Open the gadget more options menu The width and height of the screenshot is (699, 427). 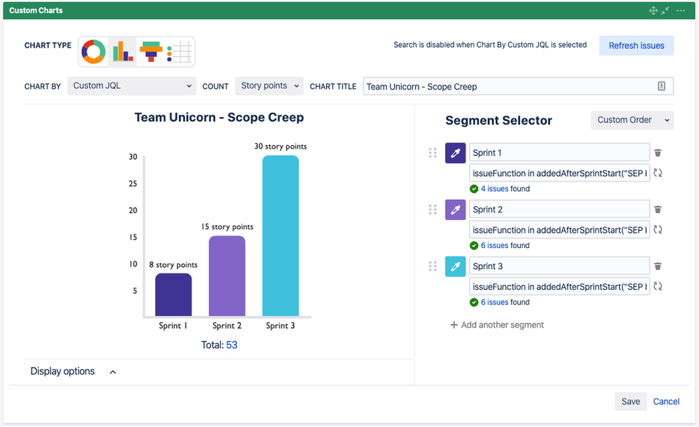(680, 10)
